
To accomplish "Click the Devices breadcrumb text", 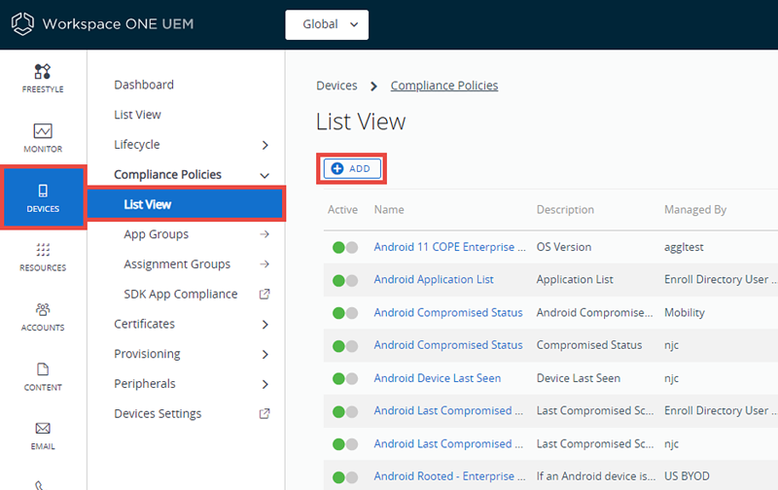I will 336,86.
